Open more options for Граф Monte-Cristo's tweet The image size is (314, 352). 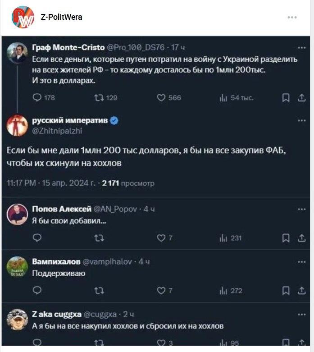301,47
